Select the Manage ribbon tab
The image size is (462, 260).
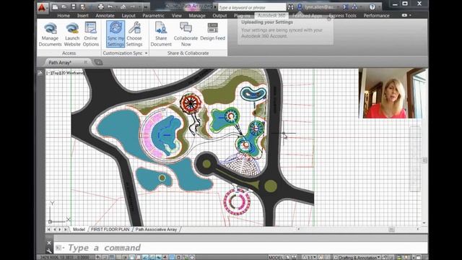(197, 16)
